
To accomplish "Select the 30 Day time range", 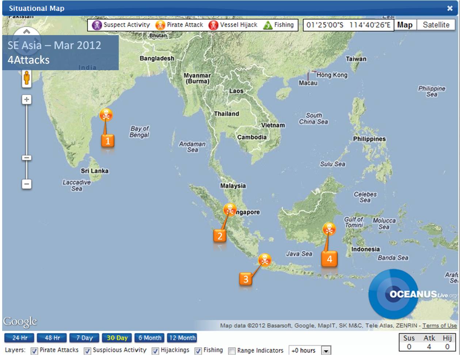I will coord(117,338).
